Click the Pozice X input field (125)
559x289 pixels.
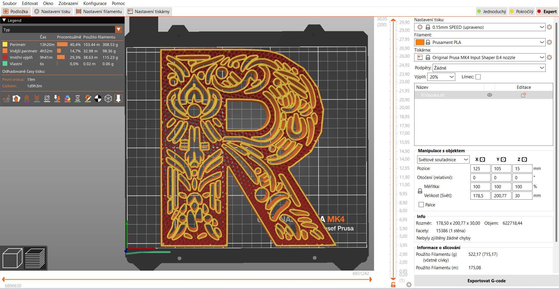click(480, 169)
